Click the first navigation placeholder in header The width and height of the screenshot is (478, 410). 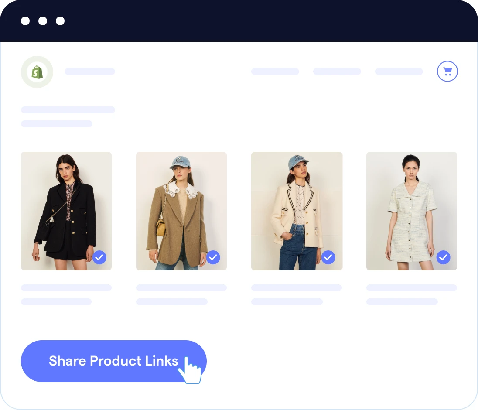[x=275, y=72]
